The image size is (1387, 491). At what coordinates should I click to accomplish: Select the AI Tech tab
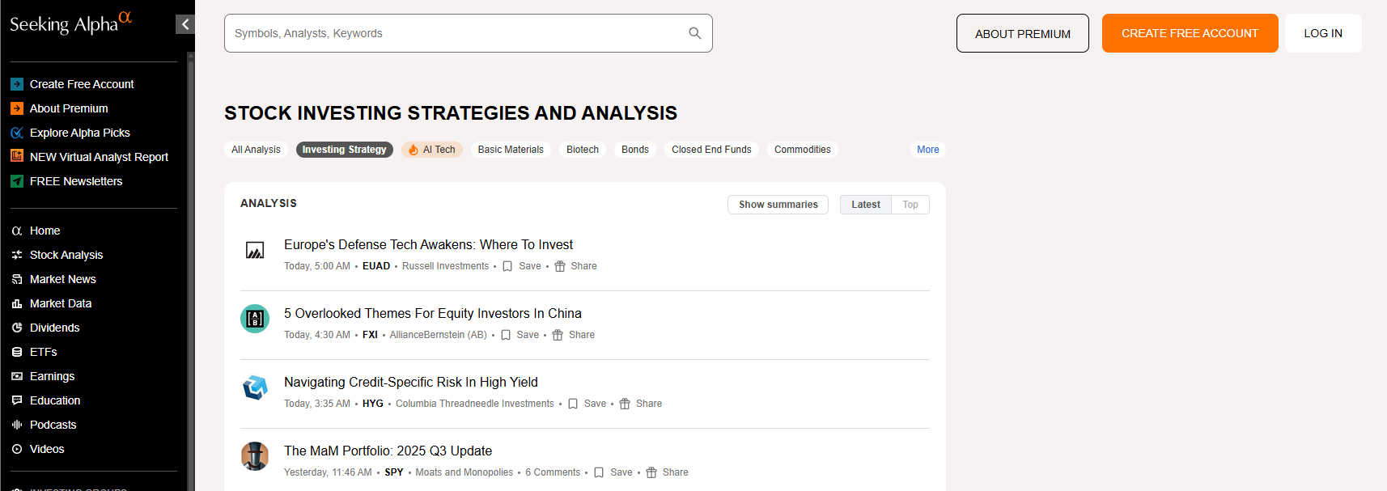(x=432, y=150)
